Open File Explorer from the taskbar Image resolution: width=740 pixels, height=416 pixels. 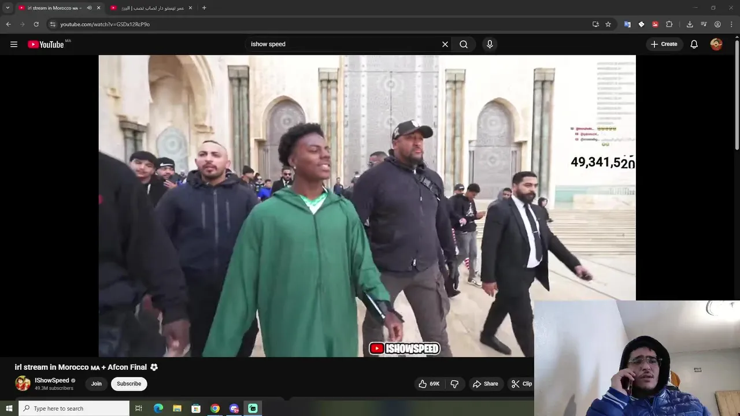point(177,408)
